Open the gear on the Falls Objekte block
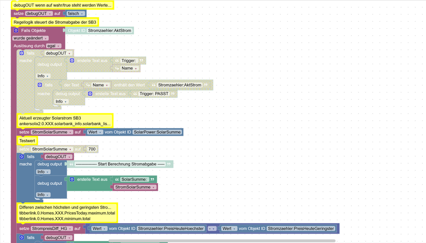 (16, 31)
